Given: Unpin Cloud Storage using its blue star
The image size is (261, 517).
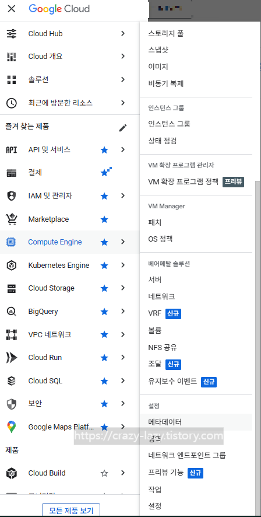Looking at the screenshot, I should (104, 288).
